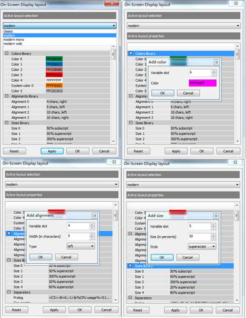This screenshot has width=246, height=318.
Task: Close the Add alignment popup
Action: tap(94, 216)
